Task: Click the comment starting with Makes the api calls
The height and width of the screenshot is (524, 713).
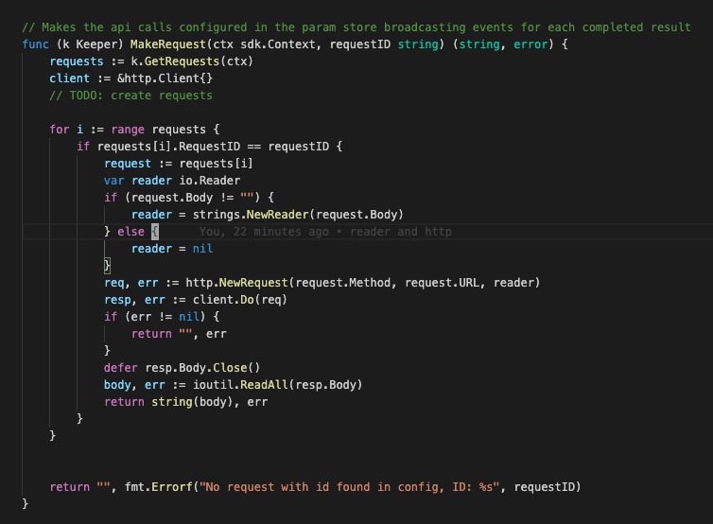Action: coord(356,27)
